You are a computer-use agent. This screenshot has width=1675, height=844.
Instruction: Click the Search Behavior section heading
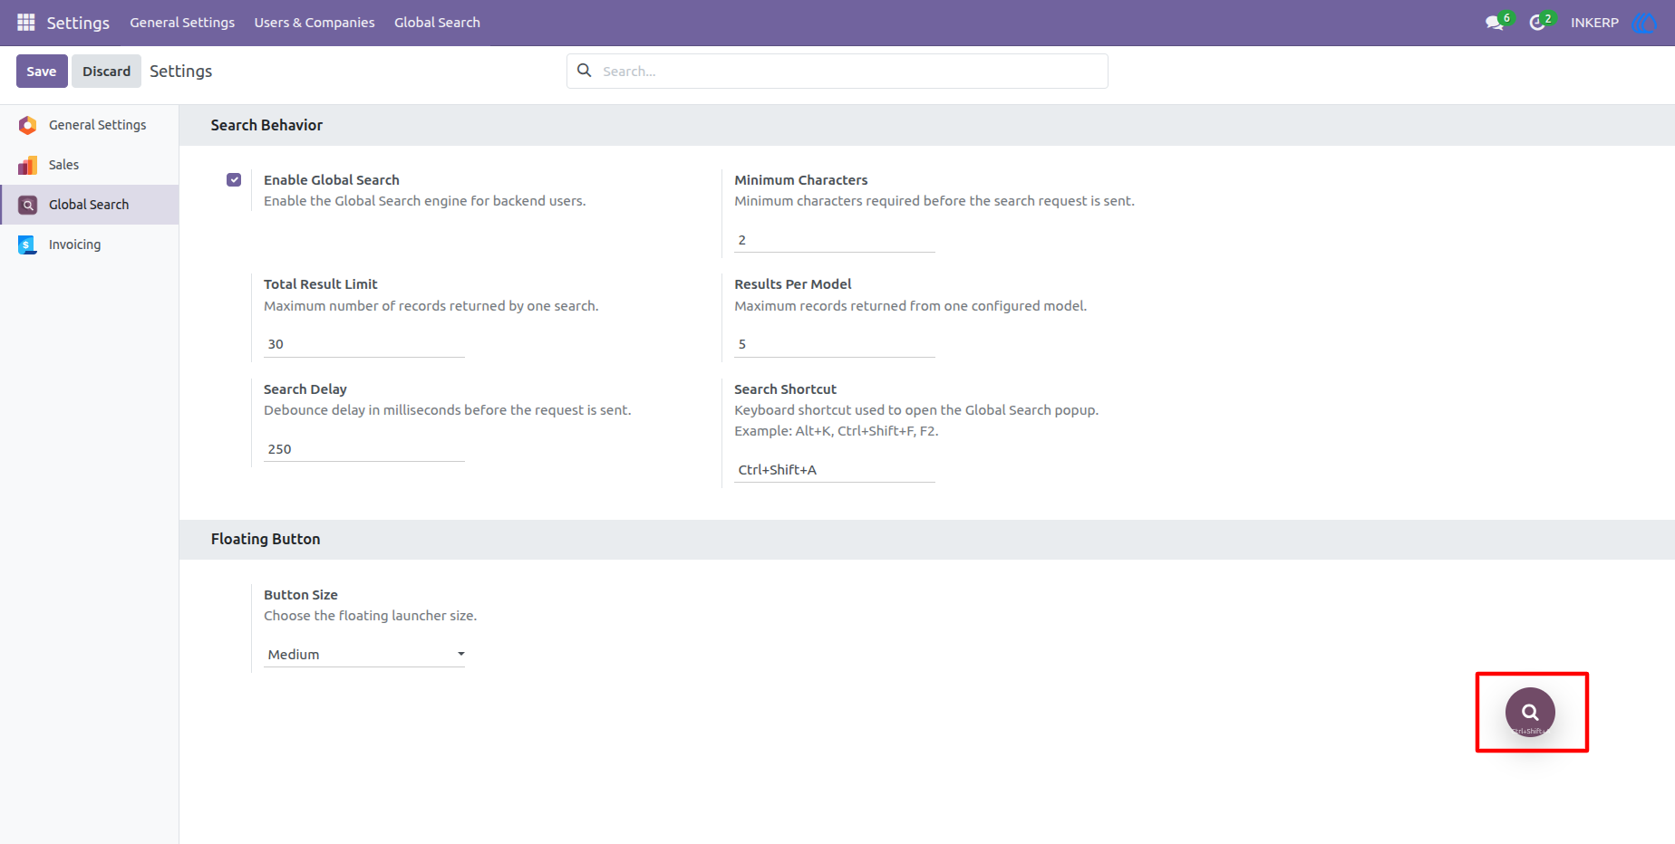click(x=266, y=125)
